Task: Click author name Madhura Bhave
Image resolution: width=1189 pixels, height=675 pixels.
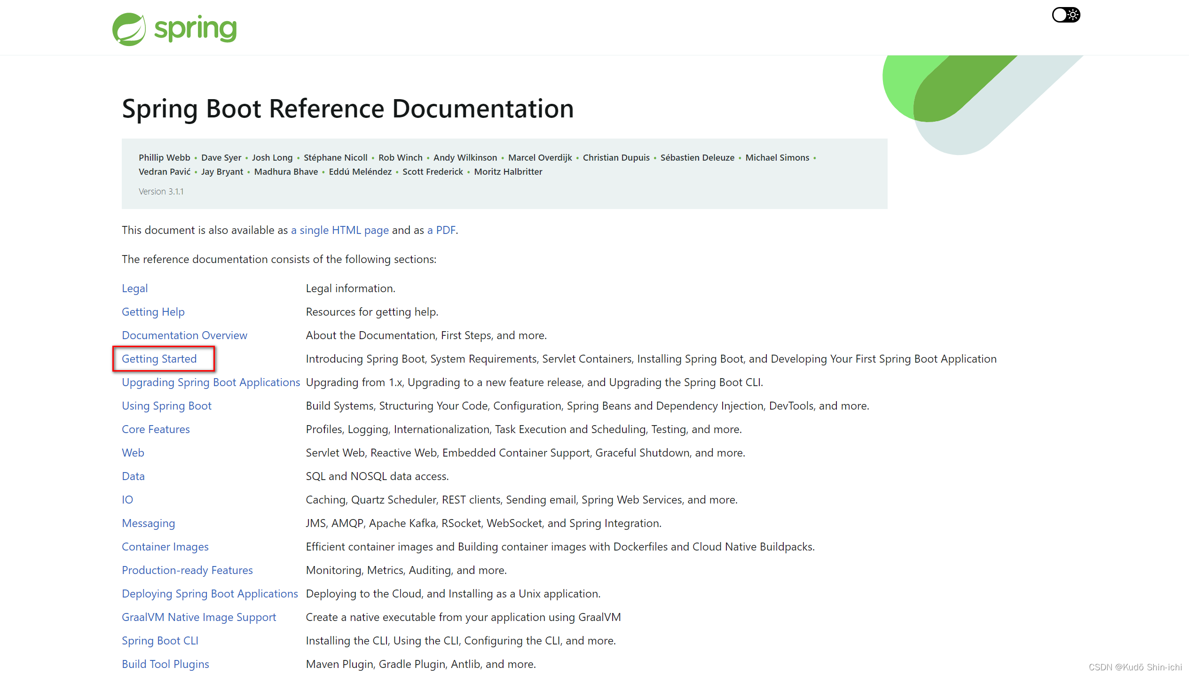Action: pyautogui.click(x=286, y=172)
